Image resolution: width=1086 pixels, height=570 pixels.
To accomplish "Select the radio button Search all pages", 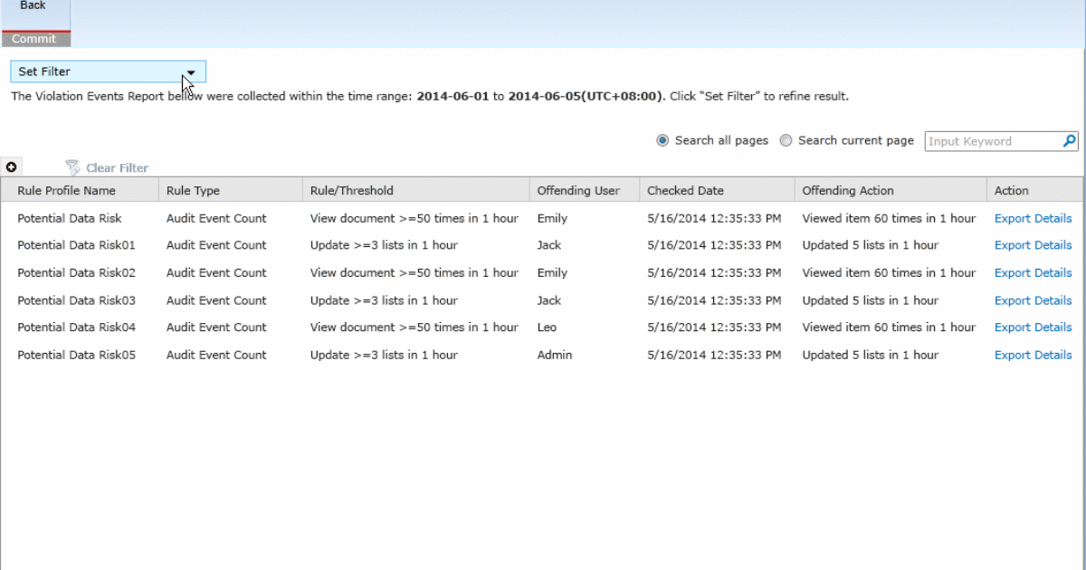I will [x=663, y=140].
